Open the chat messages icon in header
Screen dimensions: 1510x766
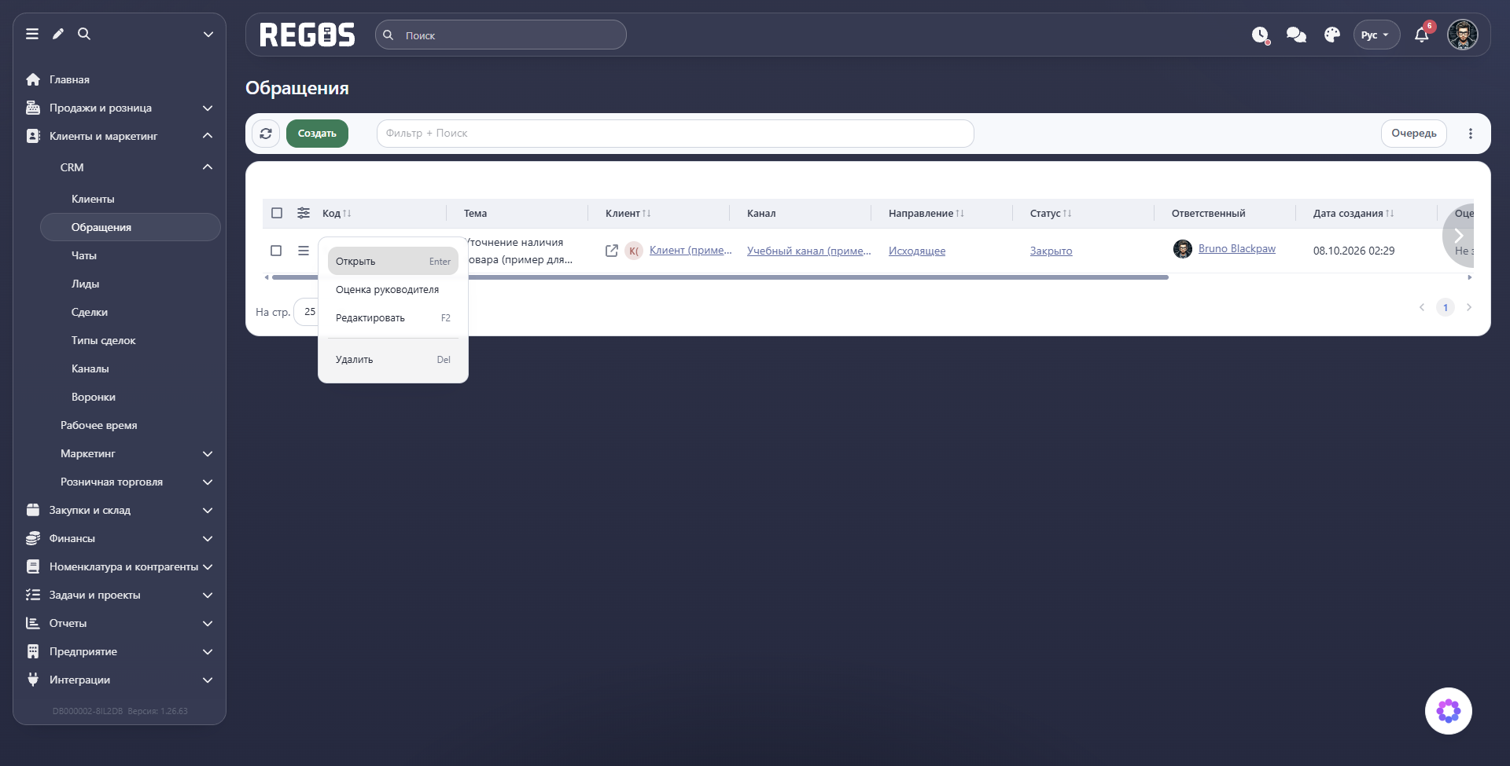(x=1296, y=35)
